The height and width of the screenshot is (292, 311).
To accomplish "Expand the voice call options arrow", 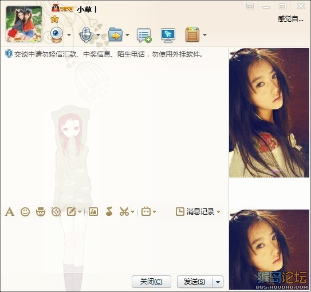I will (x=98, y=35).
